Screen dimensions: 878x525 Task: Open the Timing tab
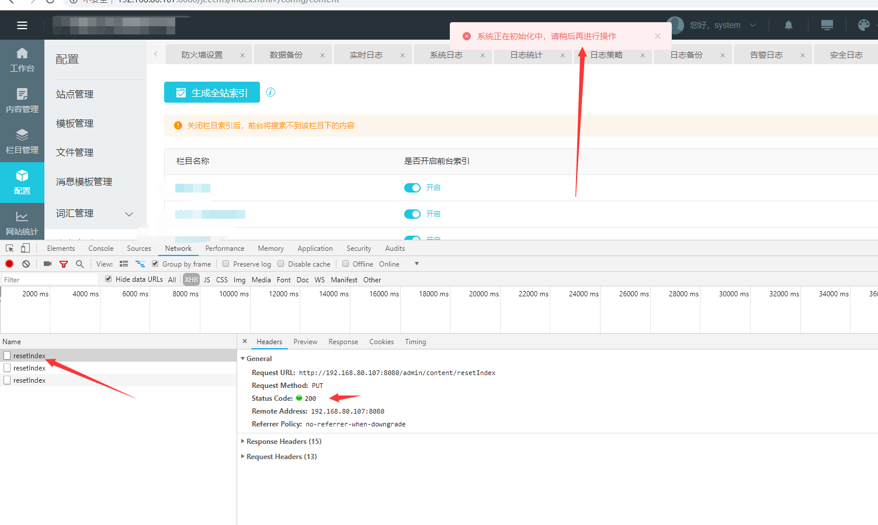pos(416,342)
